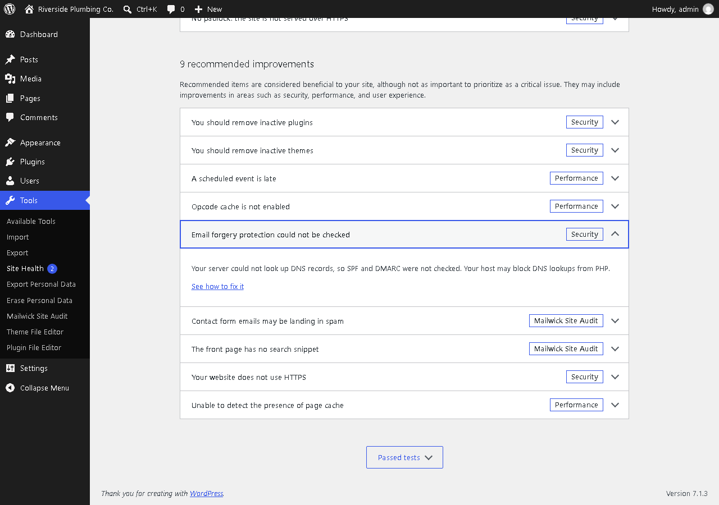
Task: Expand front page has no search snippet
Action: [x=404, y=349]
